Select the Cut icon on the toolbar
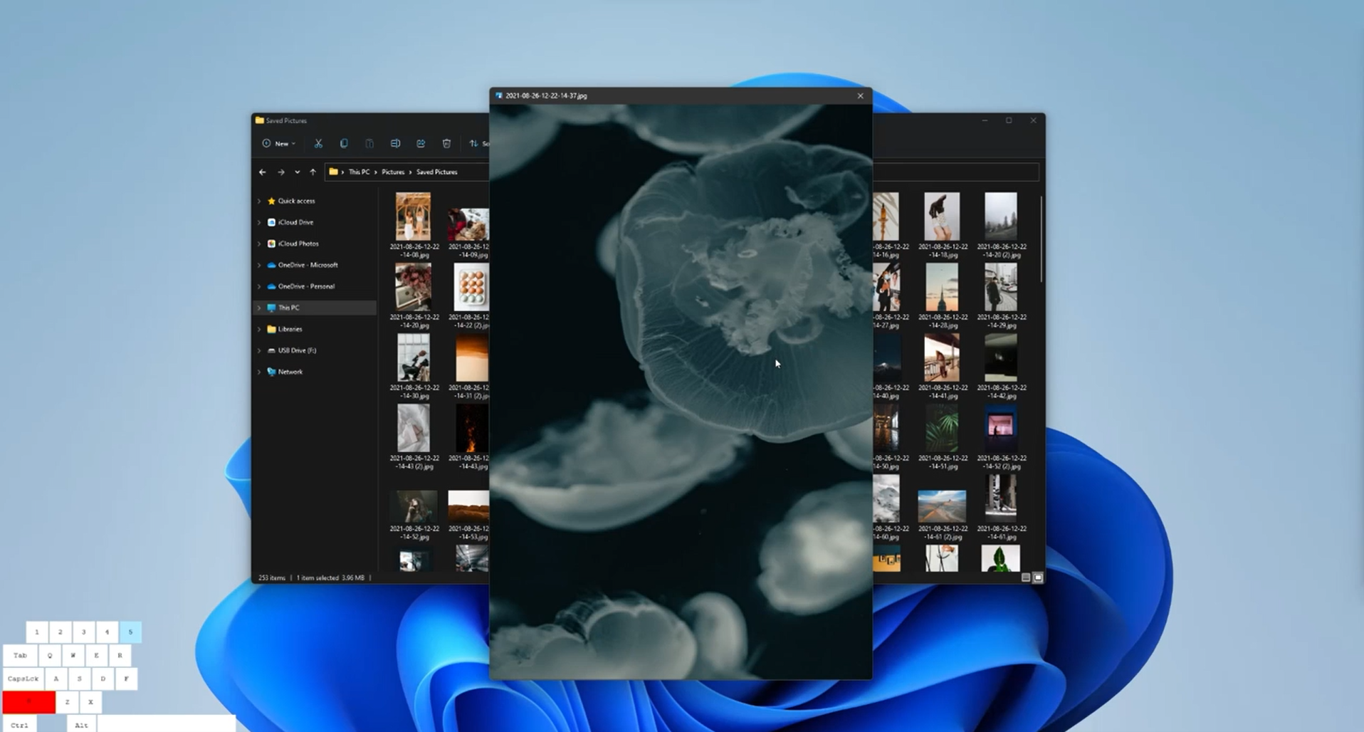Screen dimensions: 1364x732 (318, 143)
